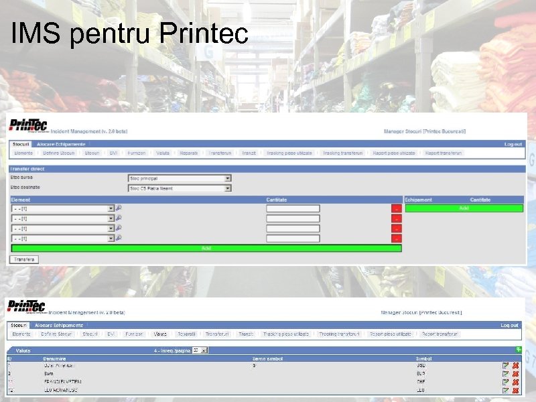
Task: Delete the CHF currency row
Action: click(x=515, y=382)
